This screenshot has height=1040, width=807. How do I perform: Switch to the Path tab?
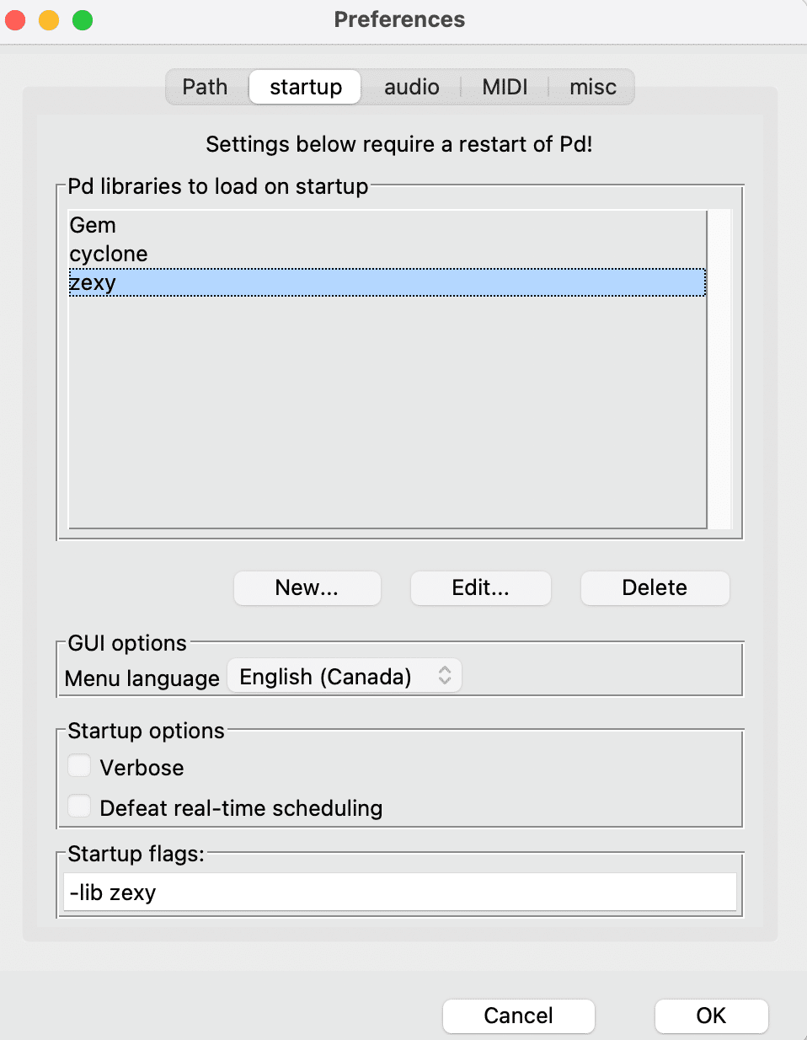205,87
